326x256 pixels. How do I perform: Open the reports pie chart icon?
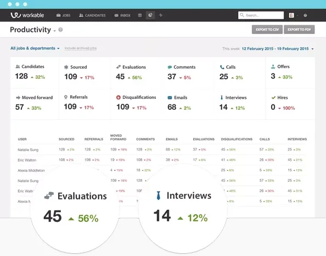[150, 15]
